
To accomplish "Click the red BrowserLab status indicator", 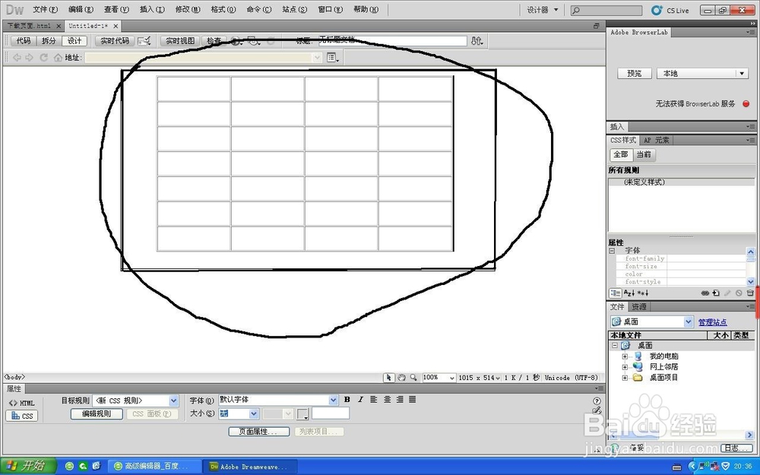I will tap(746, 103).
